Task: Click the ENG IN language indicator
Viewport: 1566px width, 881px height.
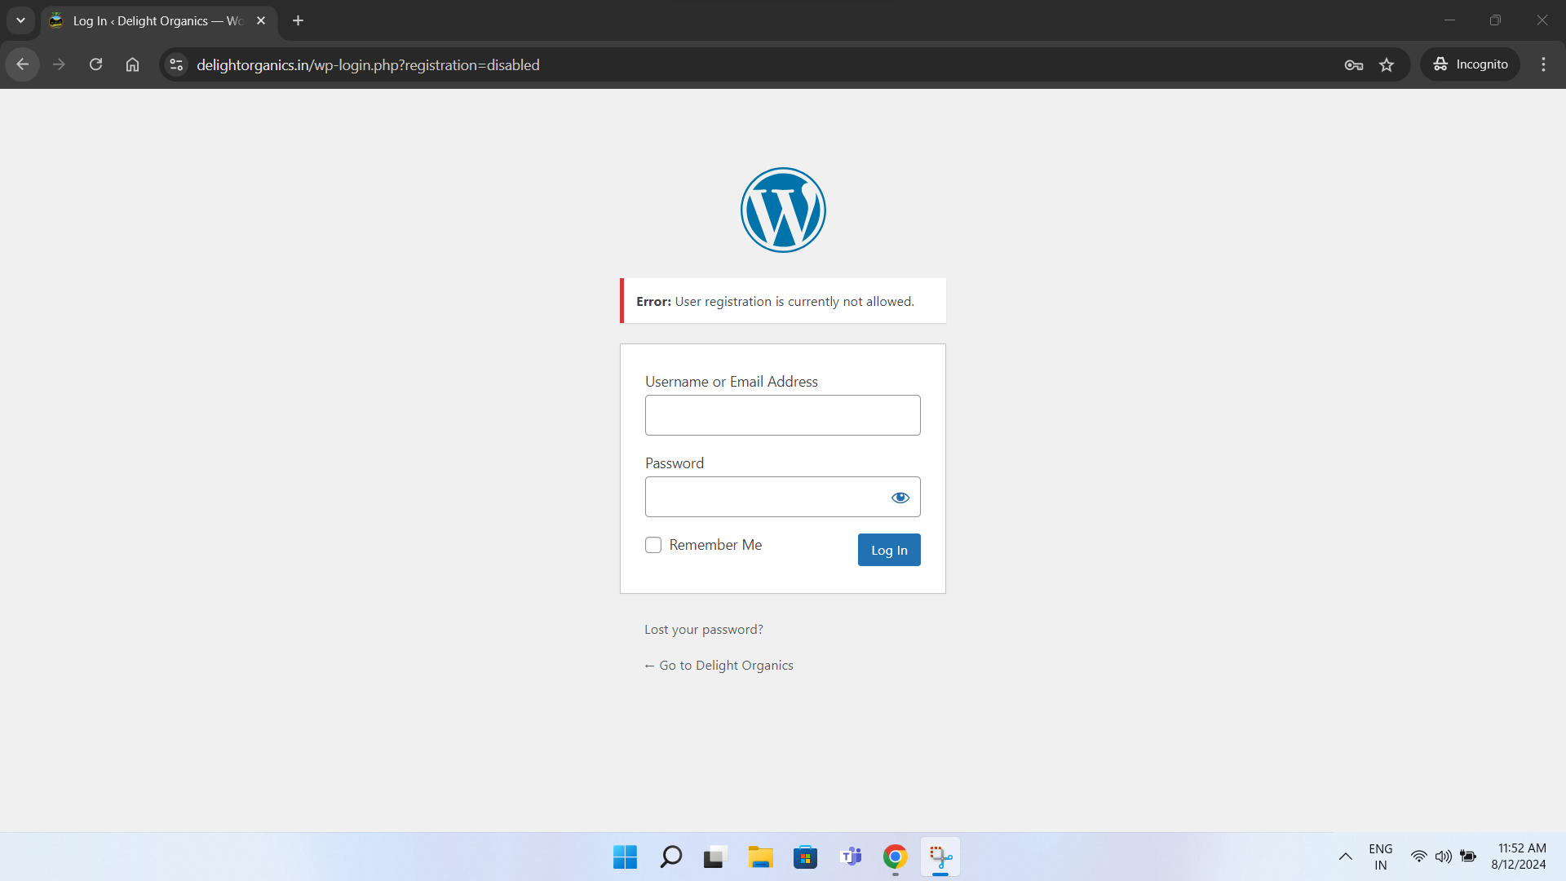Action: [x=1380, y=857]
